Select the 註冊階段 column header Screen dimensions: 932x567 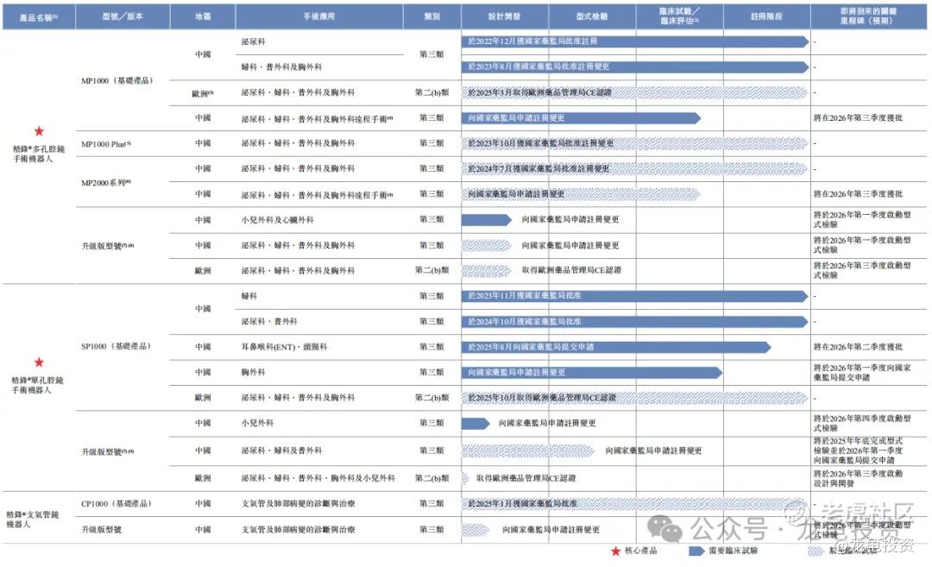pos(767,17)
